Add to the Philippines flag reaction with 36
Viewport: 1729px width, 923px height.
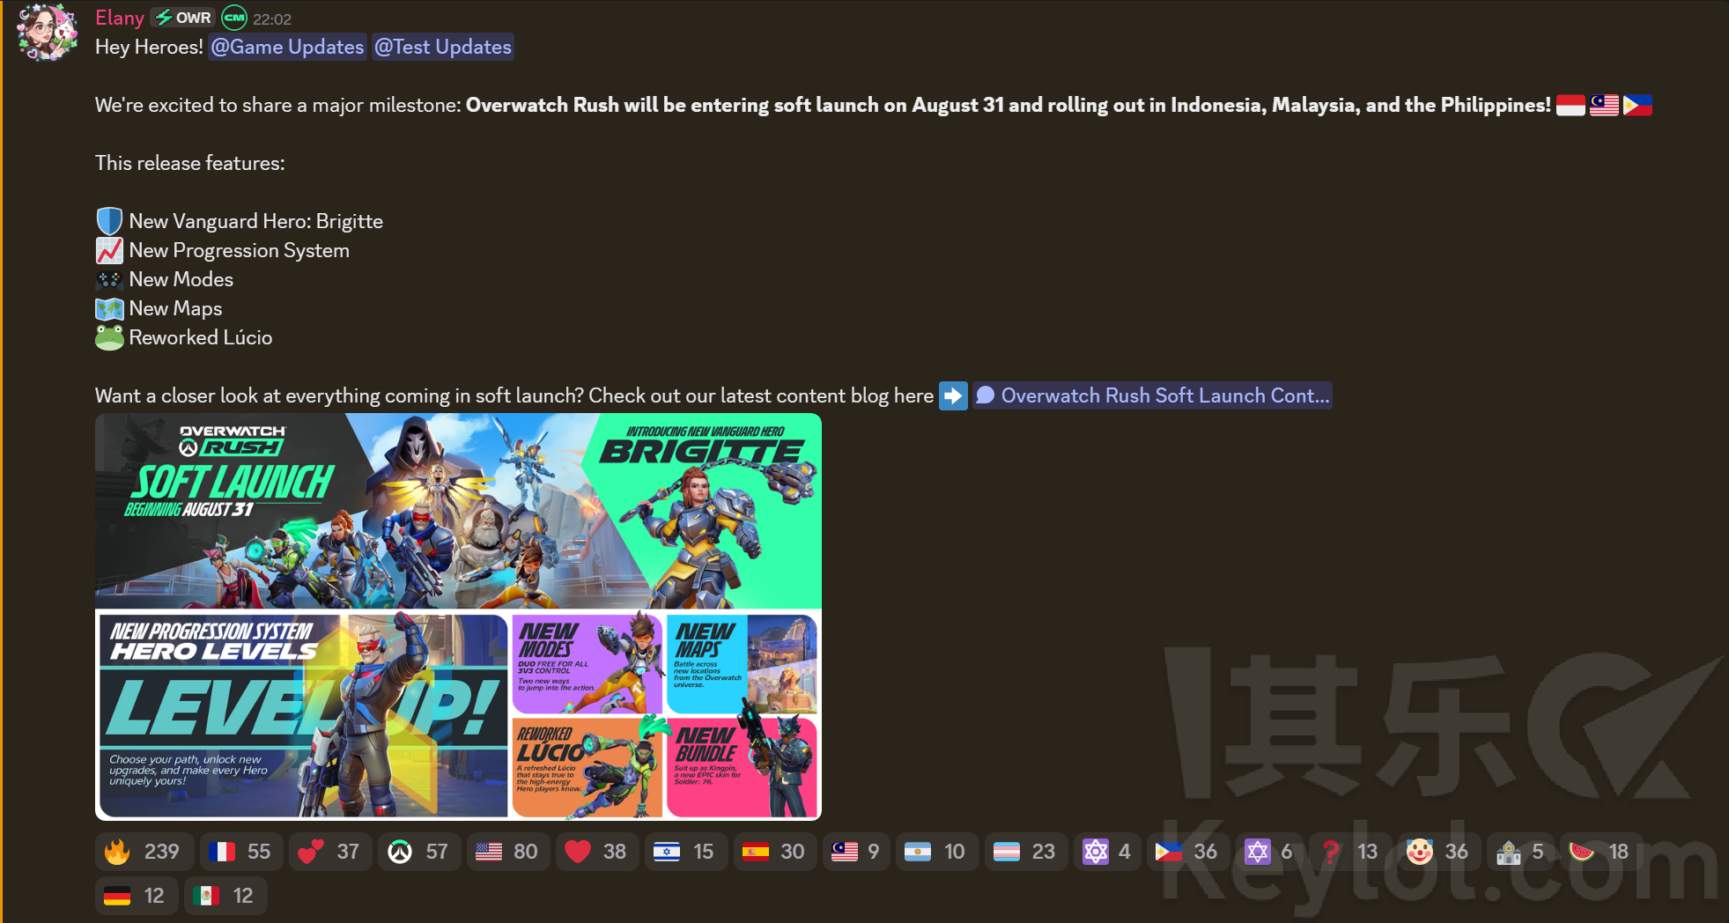(1188, 852)
